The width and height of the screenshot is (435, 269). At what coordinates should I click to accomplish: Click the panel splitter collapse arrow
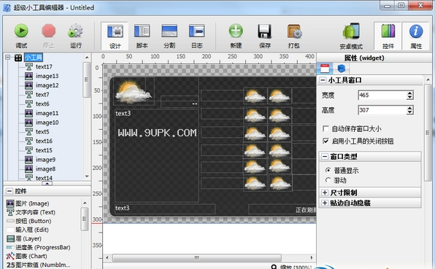click(x=47, y=184)
